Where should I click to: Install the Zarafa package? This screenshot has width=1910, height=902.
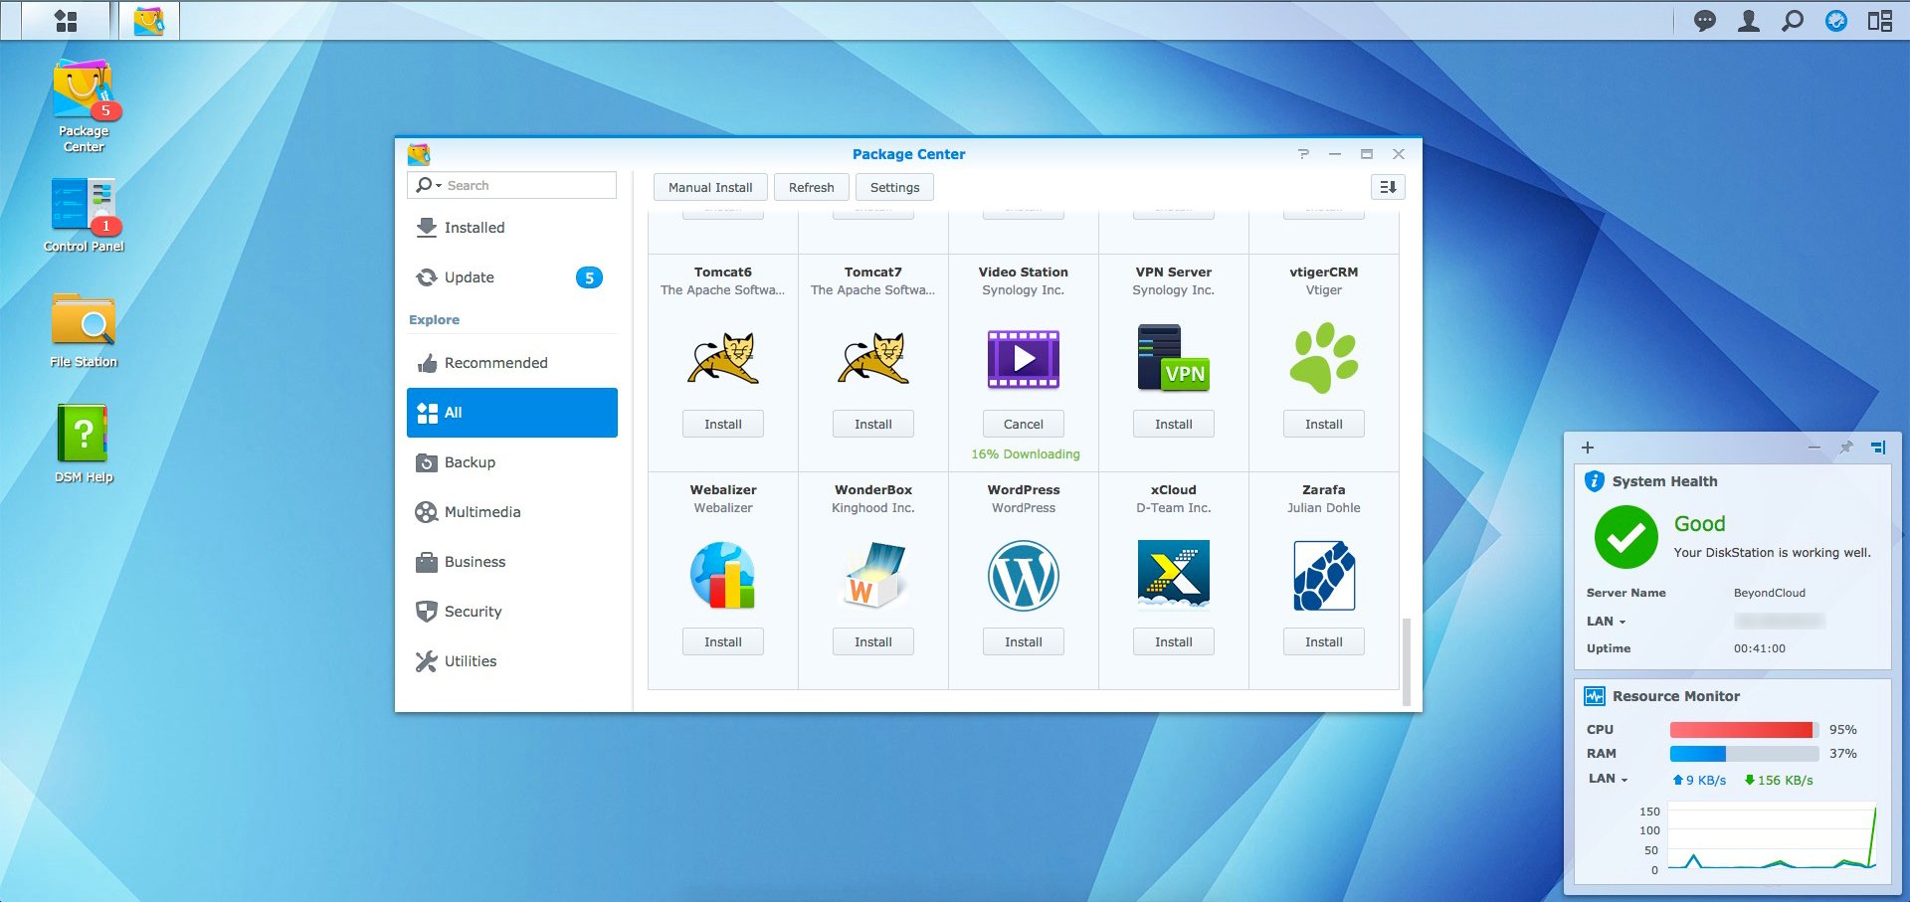point(1324,641)
